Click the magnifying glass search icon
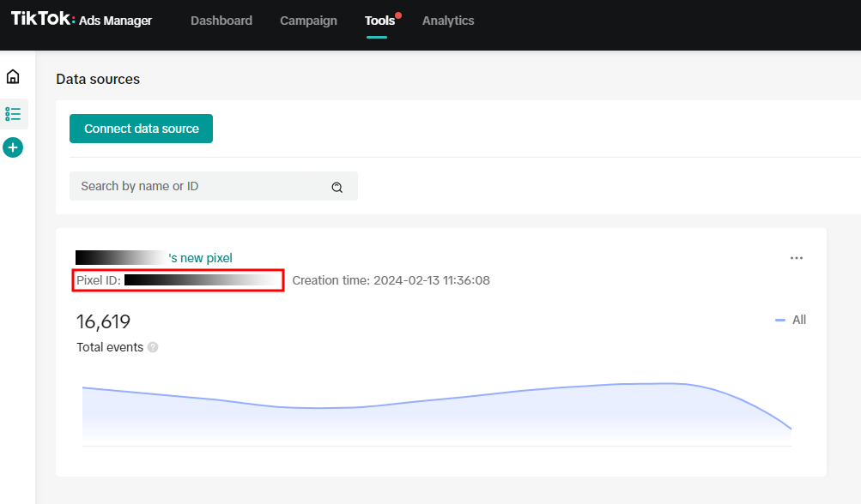Screen dimensions: 861x504 point(337,187)
